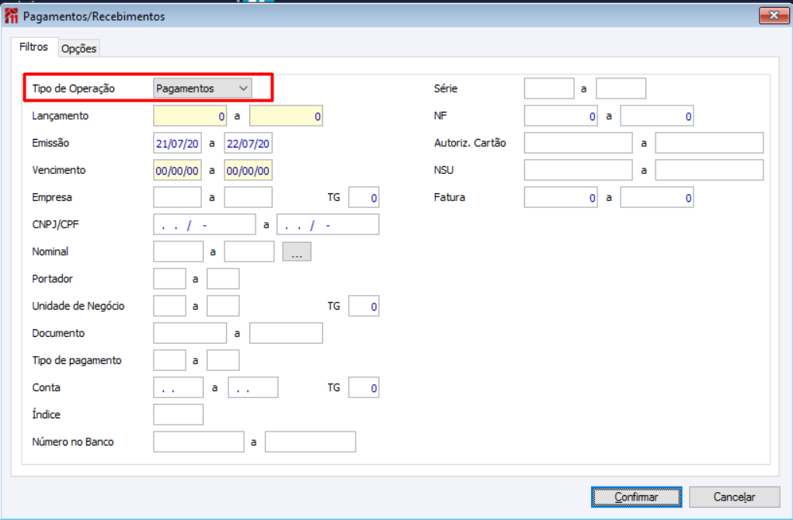Viewport: 793px width, 520px height.
Task: Click the TG field beside Empresa
Action: [363, 198]
